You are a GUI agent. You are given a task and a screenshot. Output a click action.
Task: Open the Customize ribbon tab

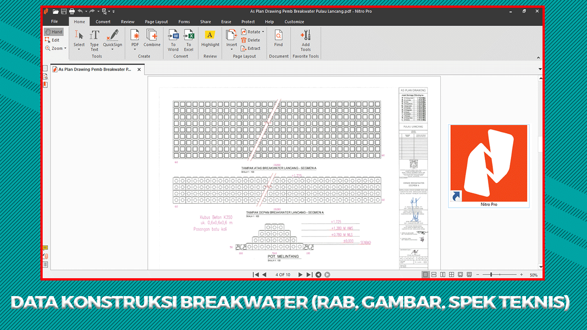pos(294,22)
